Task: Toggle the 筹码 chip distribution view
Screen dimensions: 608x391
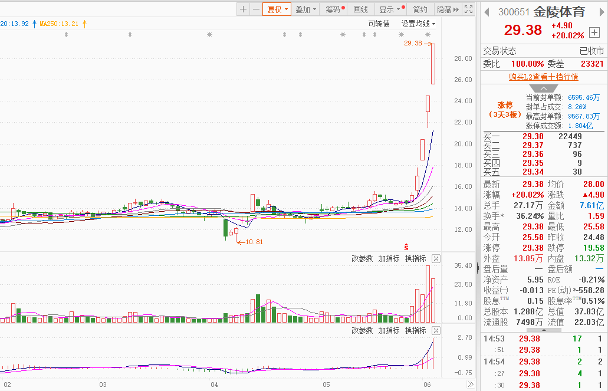Action: [x=334, y=9]
